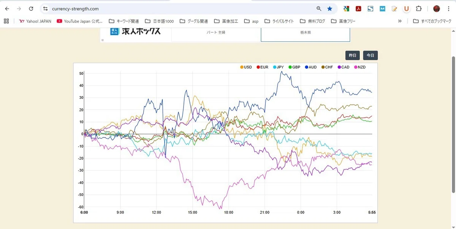The width and height of the screenshot is (456, 229).
Task: Reload the page with the refresh icon
Action: (x=31, y=8)
